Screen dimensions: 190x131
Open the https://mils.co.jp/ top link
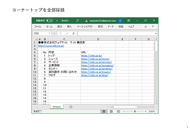coord(92,56)
